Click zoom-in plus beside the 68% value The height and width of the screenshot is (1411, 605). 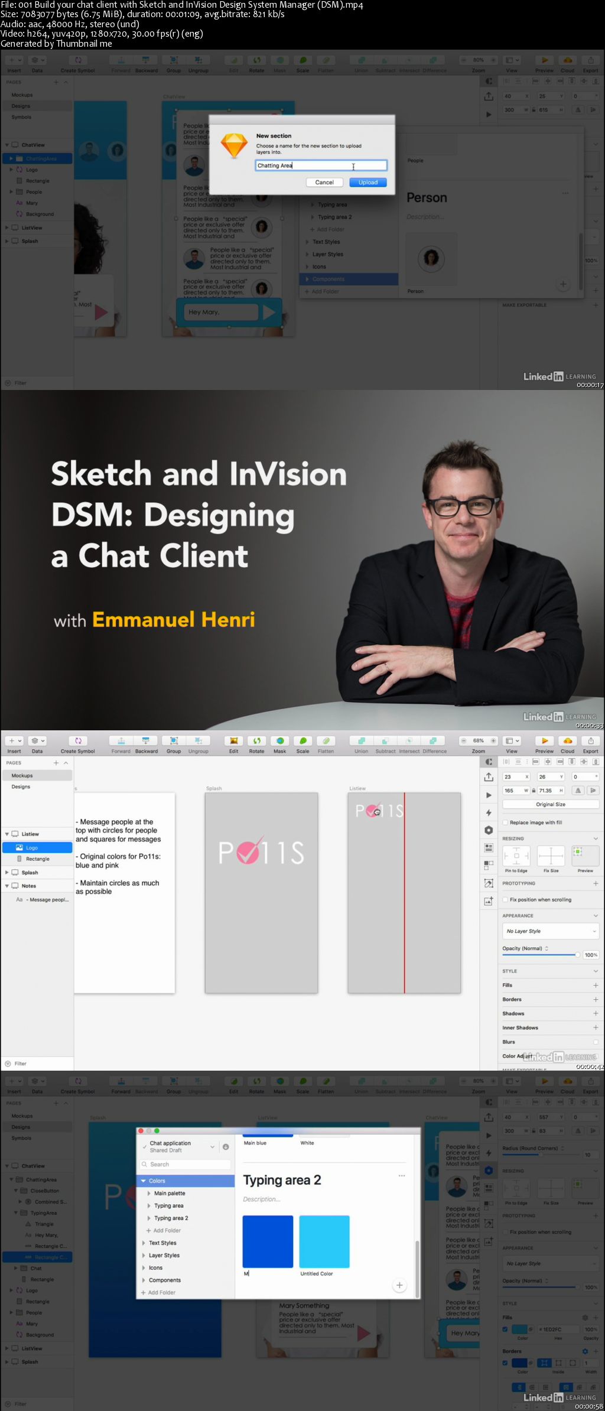(493, 740)
